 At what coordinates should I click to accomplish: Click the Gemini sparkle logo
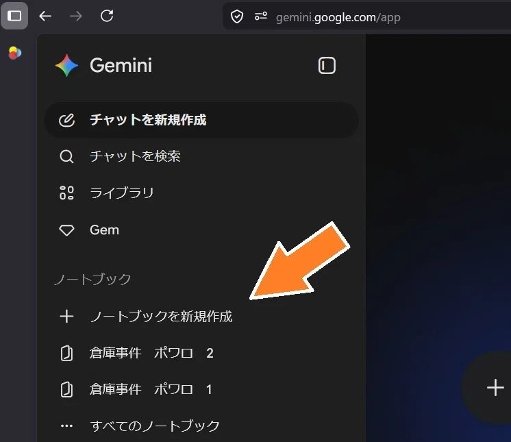tap(67, 66)
